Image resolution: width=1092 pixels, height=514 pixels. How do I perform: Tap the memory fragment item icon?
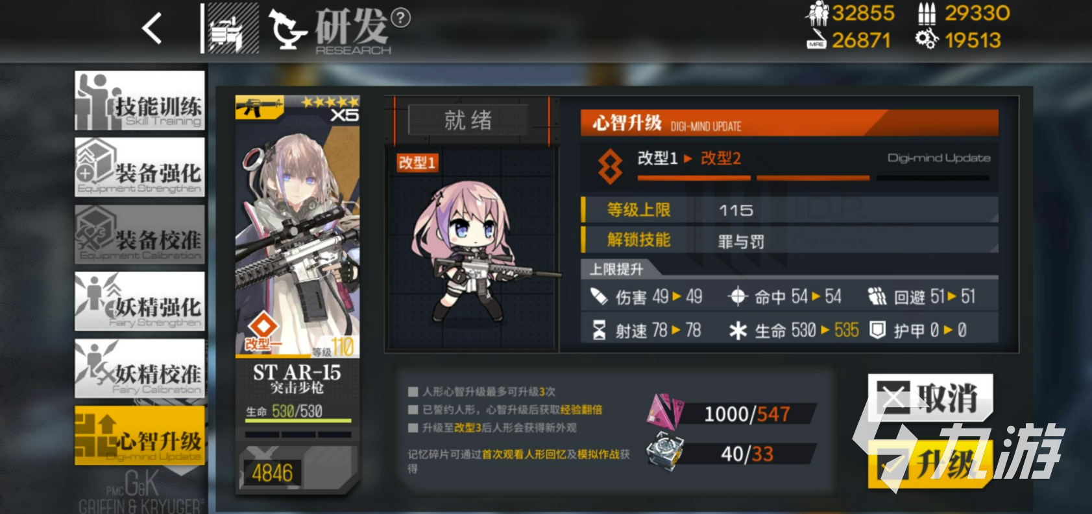click(x=665, y=410)
